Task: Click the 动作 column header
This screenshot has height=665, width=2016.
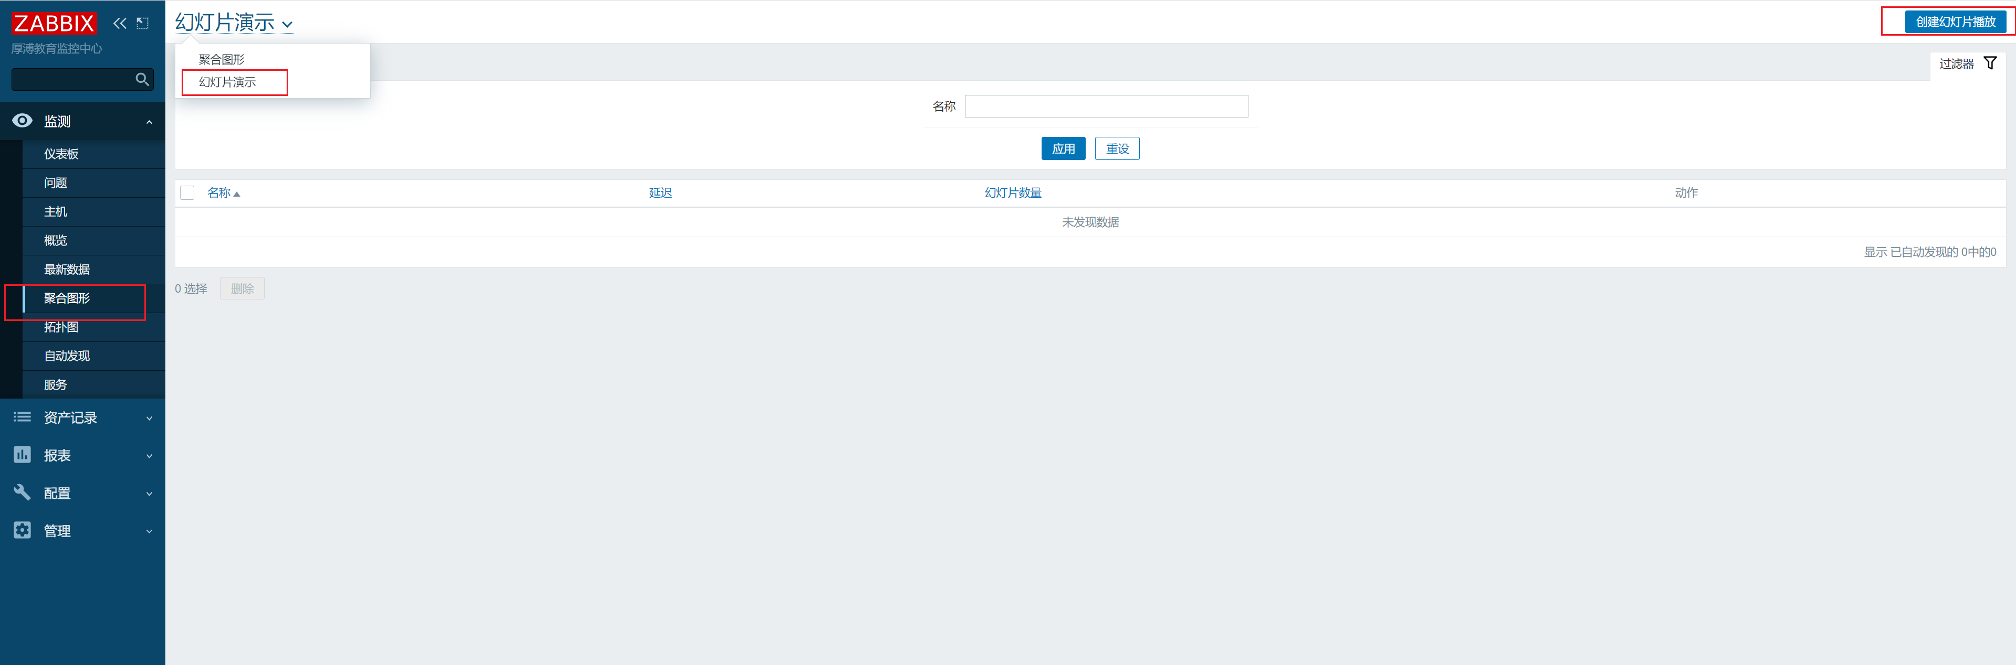Action: click(x=1686, y=193)
